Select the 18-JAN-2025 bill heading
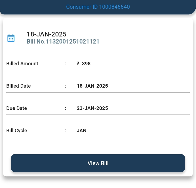196x188 pixels. 47,34
